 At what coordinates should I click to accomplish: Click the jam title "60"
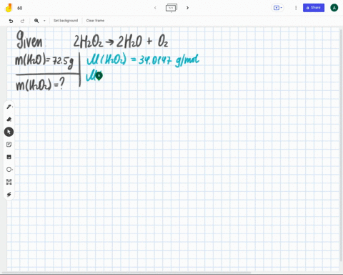(20, 8)
